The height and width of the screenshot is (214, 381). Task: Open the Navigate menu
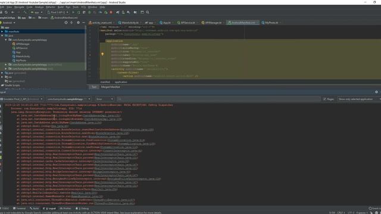point(19,7)
